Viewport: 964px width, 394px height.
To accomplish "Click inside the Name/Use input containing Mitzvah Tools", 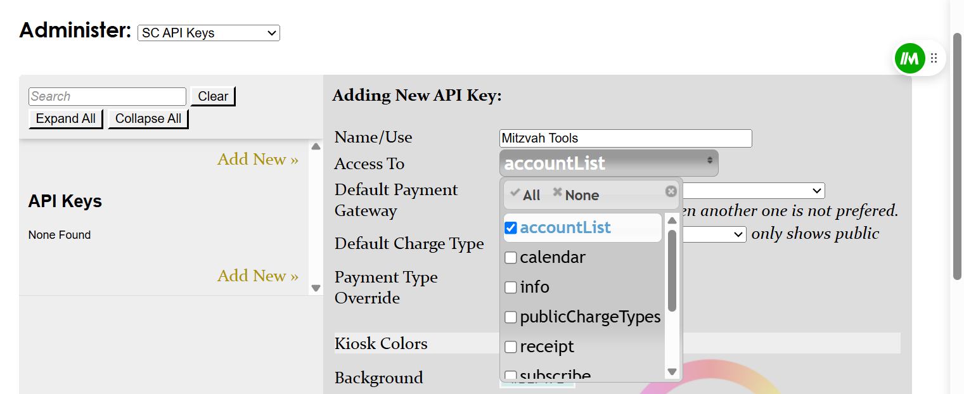I will point(624,138).
